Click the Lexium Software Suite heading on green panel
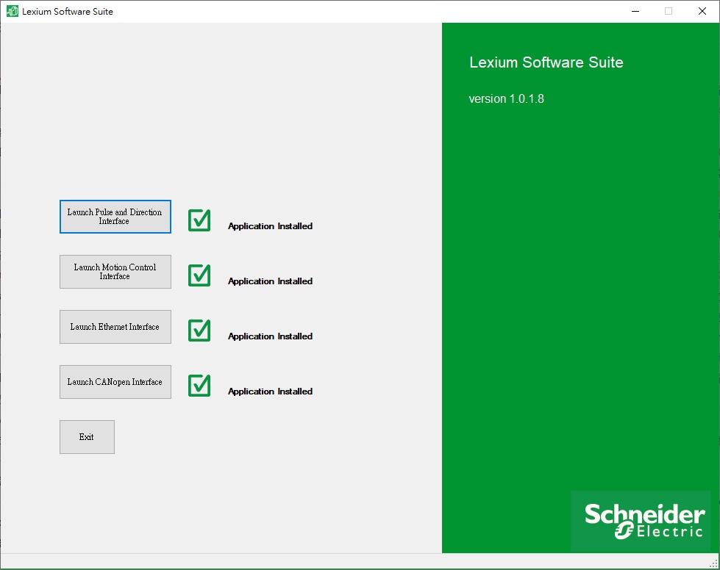The image size is (720, 570). click(x=546, y=63)
